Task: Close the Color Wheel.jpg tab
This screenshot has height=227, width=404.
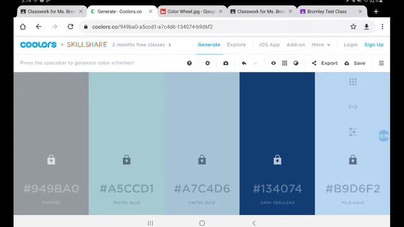Action: (x=220, y=11)
